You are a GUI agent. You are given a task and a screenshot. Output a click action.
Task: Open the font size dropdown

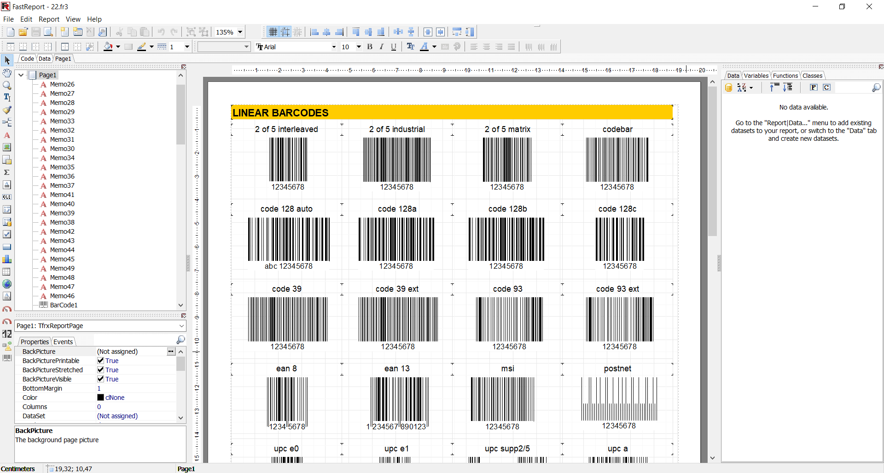pos(358,47)
